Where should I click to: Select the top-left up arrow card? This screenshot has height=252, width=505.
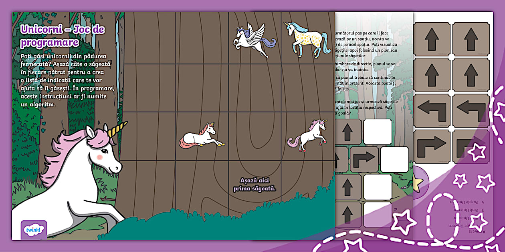pyautogui.click(x=432, y=39)
